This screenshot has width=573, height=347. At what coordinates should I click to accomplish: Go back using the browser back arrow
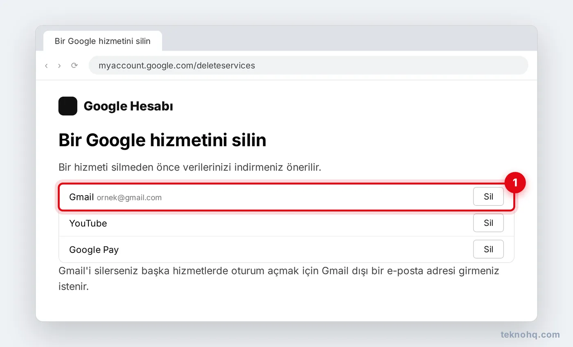[46, 65]
